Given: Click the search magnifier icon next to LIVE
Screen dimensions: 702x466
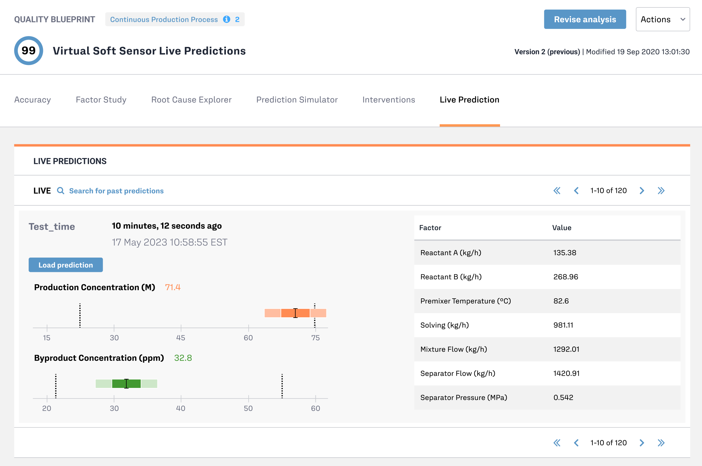Looking at the screenshot, I should 61,191.
